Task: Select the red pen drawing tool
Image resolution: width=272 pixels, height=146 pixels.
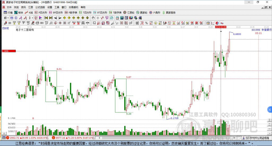Action: coord(5,23)
